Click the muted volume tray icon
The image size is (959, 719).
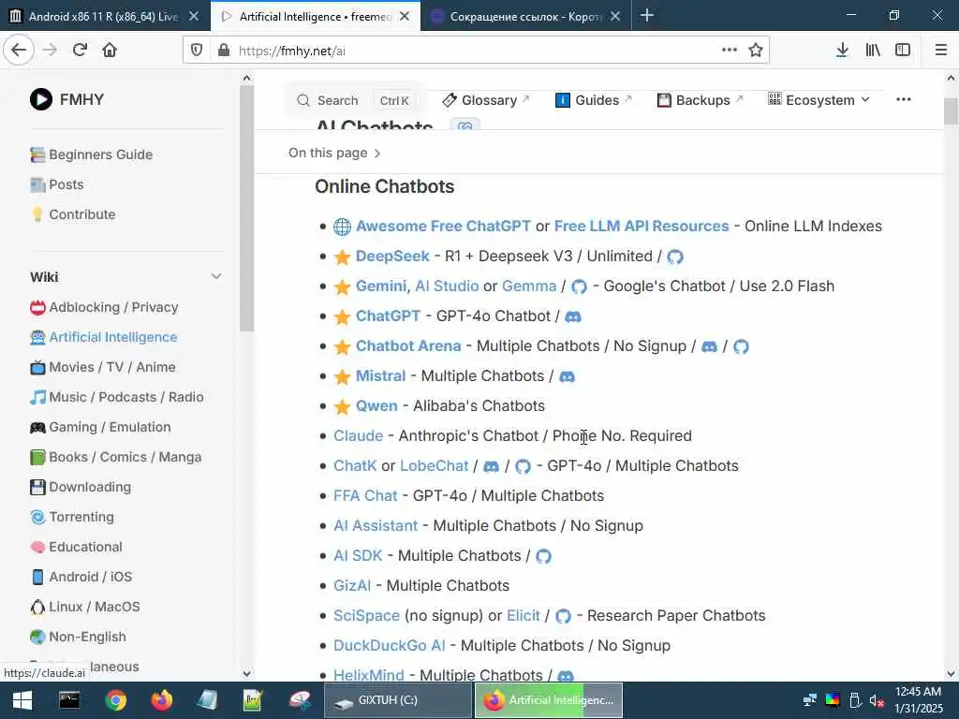pos(877,700)
